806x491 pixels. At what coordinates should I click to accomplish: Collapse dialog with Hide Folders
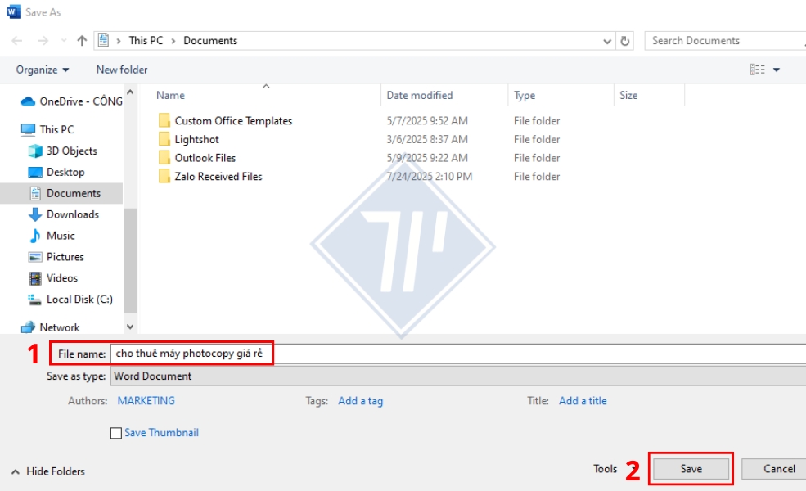pyautogui.click(x=48, y=471)
